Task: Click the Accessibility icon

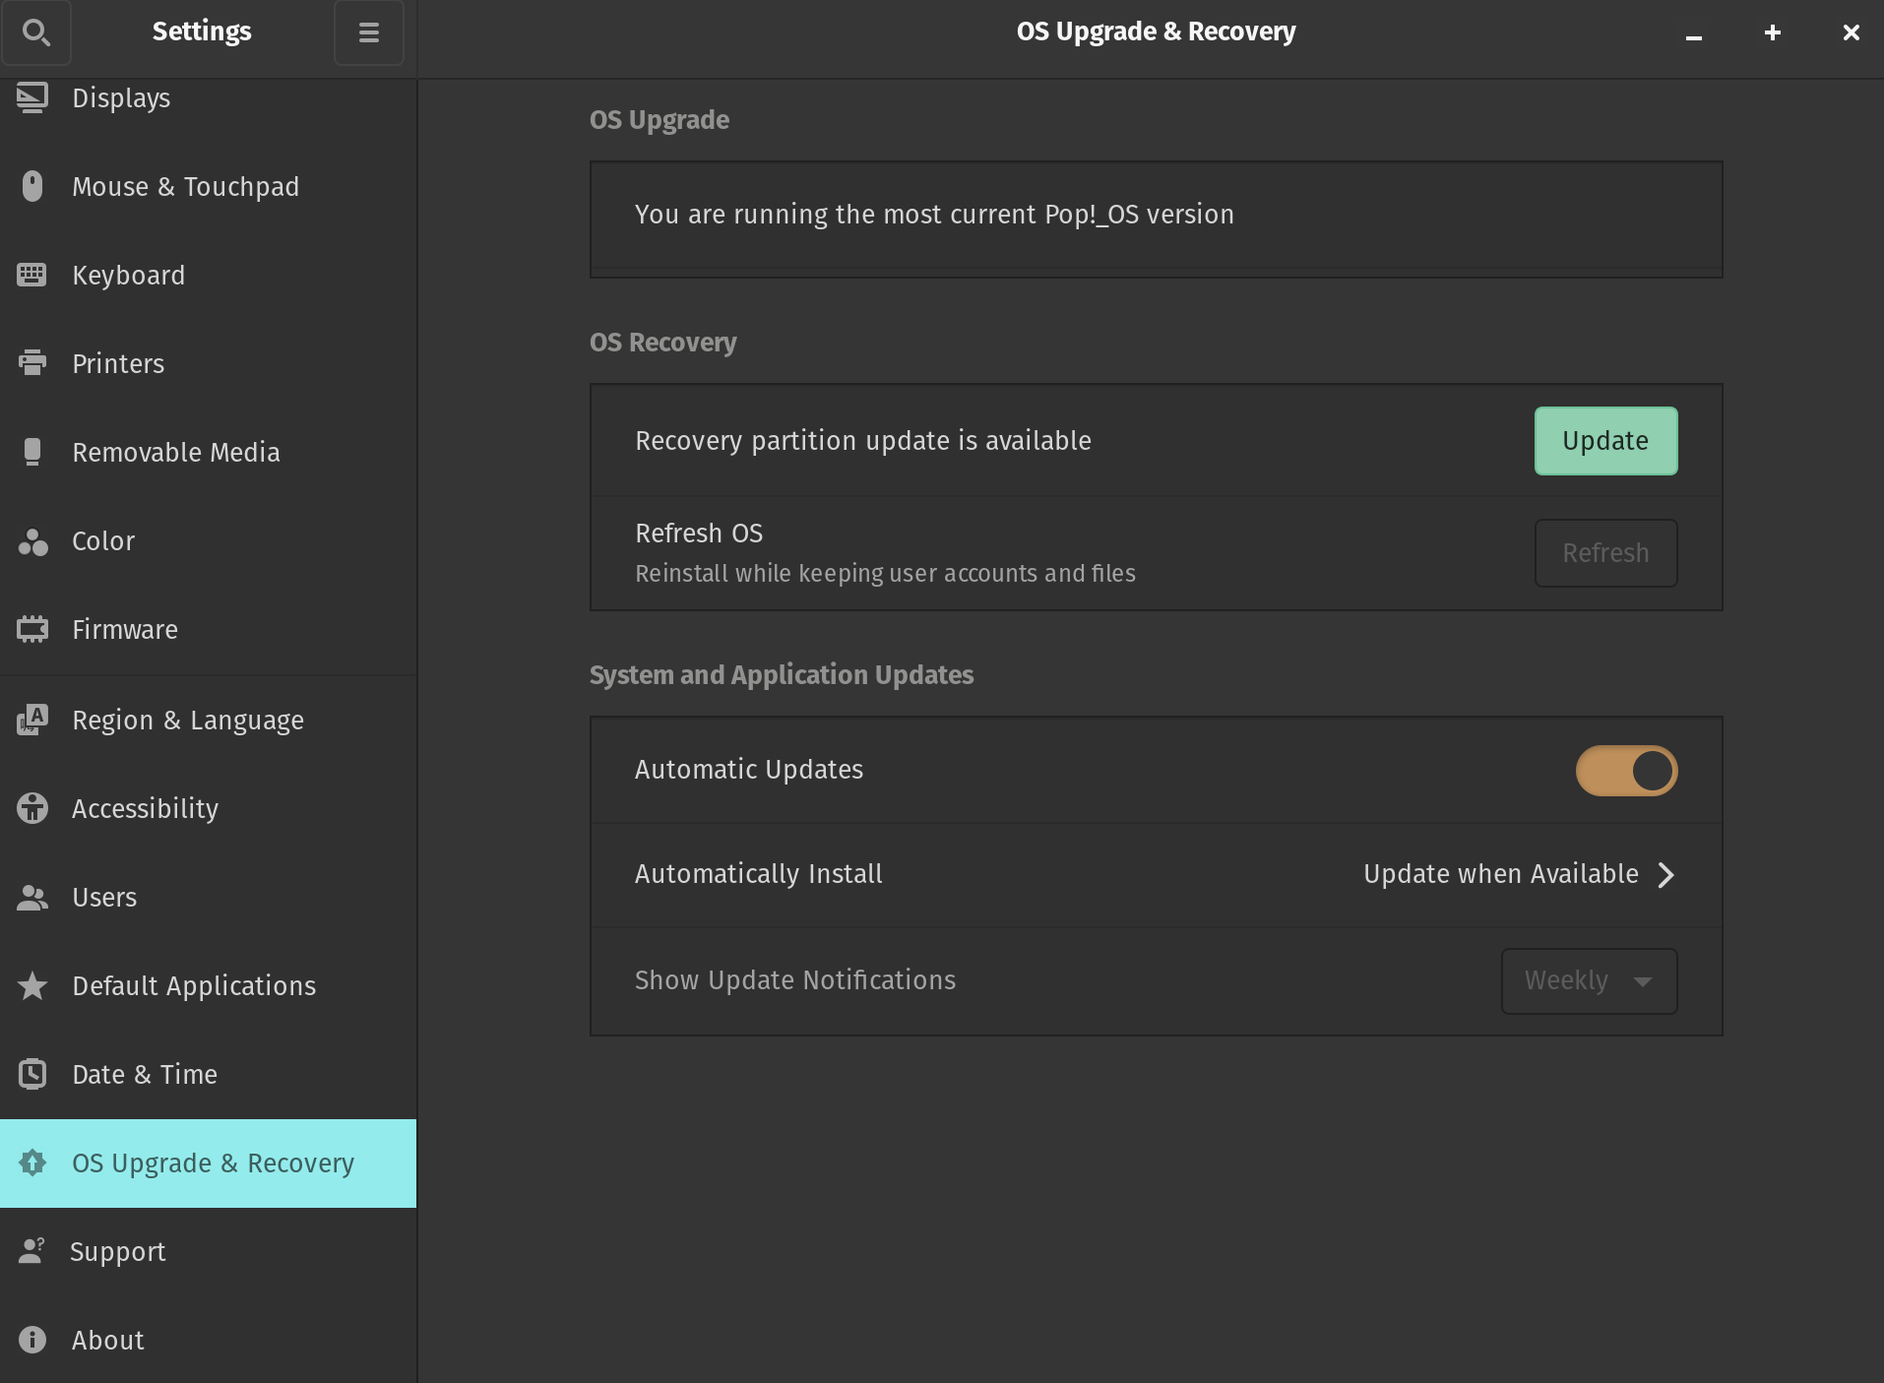Action: (32, 808)
